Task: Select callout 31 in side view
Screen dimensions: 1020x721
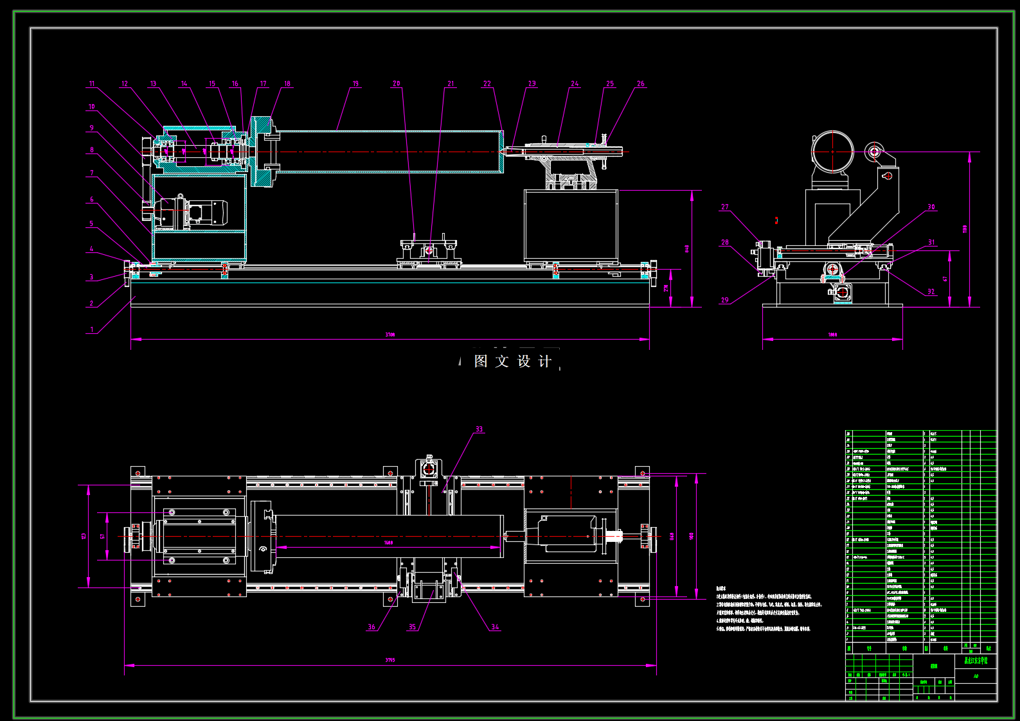Action: pyautogui.click(x=931, y=243)
